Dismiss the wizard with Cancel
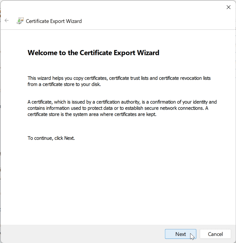 (215, 234)
